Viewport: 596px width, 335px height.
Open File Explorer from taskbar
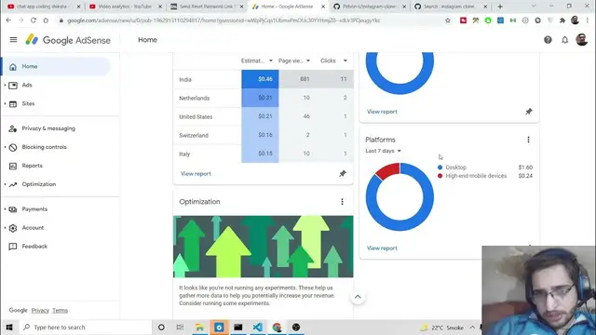click(x=199, y=327)
